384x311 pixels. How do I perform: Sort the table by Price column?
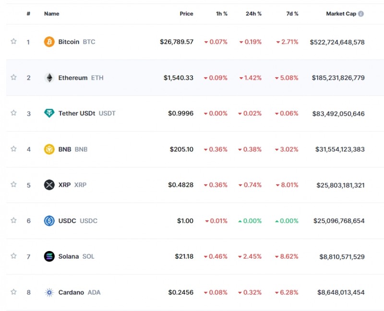186,14
